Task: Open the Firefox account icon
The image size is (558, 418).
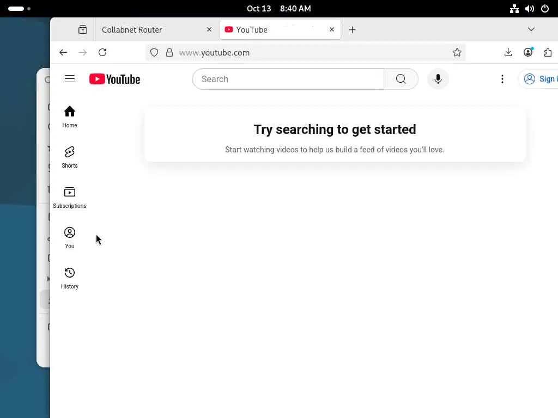Action: pos(528,53)
